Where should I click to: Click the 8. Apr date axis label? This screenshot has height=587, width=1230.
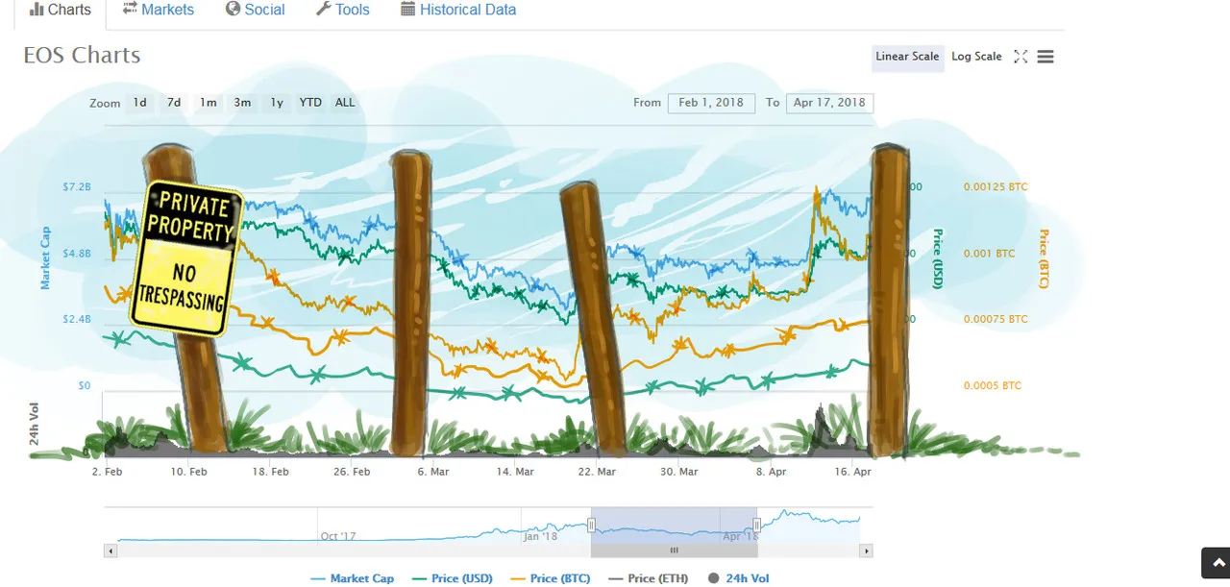pos(771,472)
